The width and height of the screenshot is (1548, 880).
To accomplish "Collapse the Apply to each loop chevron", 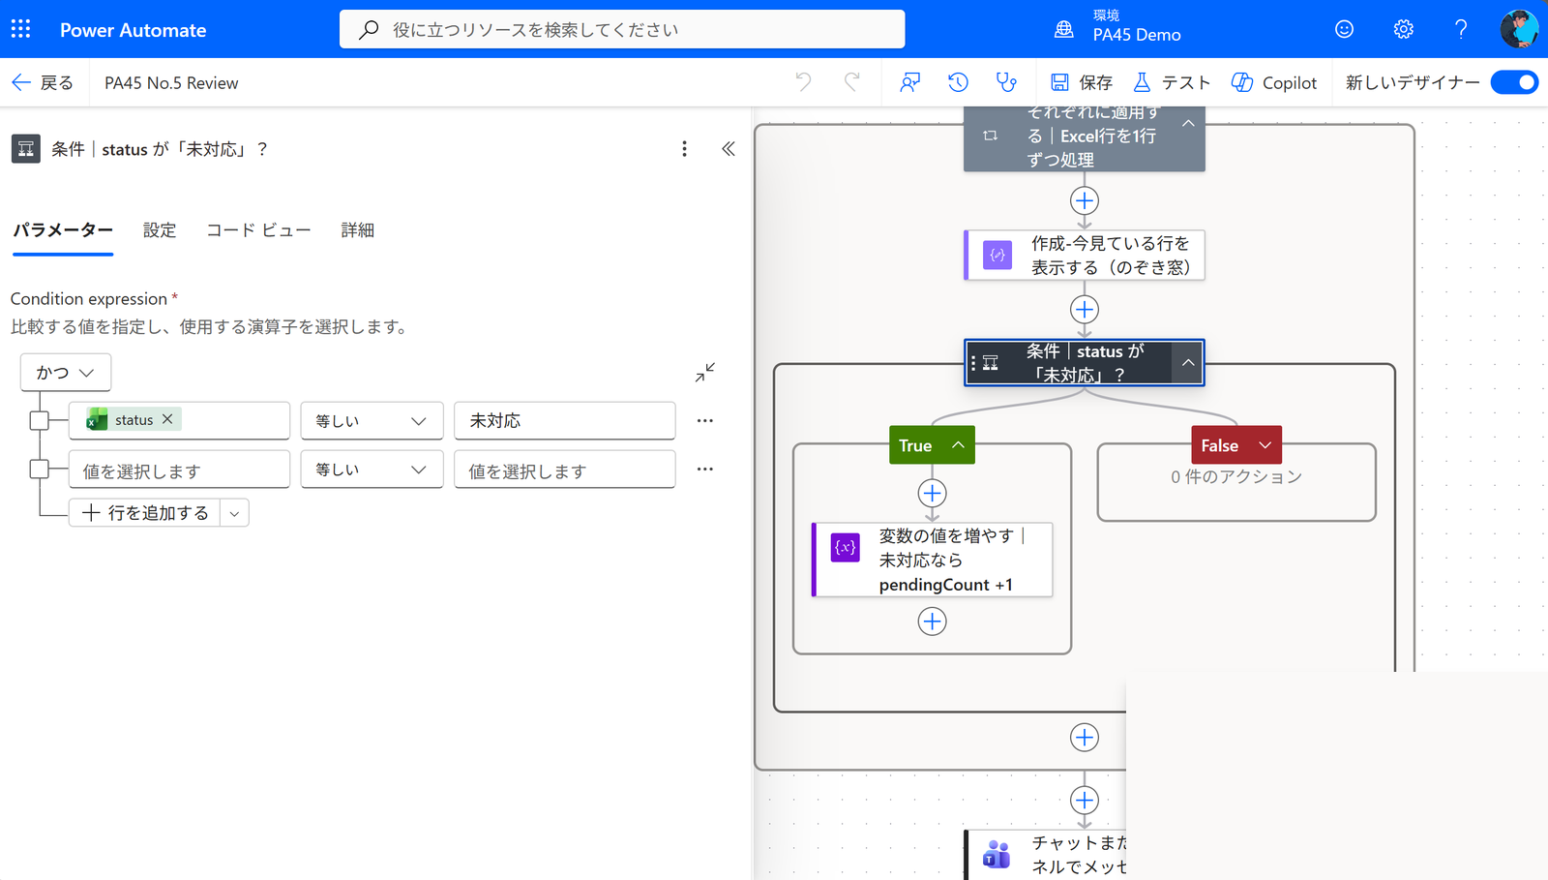I will click(1188, 124).
